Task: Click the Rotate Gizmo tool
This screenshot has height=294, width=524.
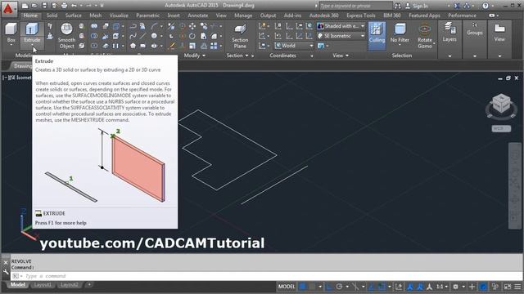Action: [x=425, y=36]
